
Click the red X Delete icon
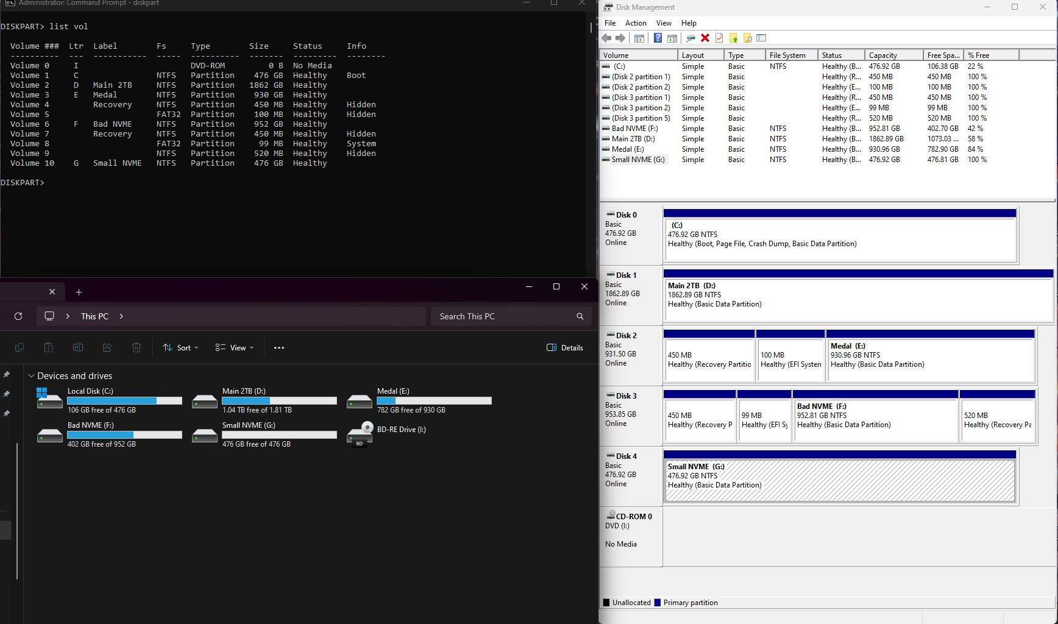pos(705,38)
